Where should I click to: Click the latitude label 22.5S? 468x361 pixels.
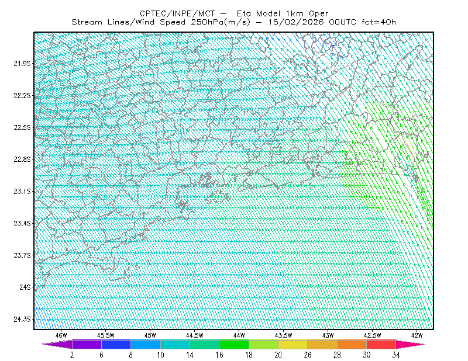click(x=22, y=127)
